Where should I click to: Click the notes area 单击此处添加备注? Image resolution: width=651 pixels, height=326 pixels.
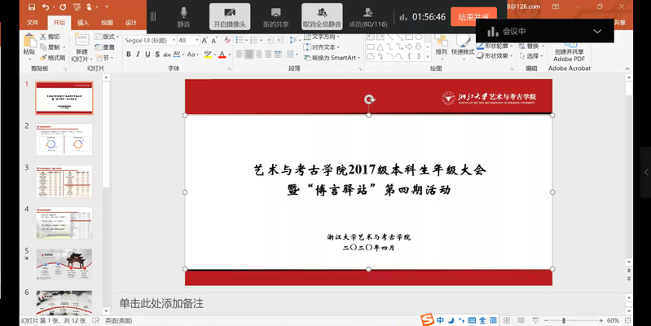pyautogui.click(x=161, y=303)
